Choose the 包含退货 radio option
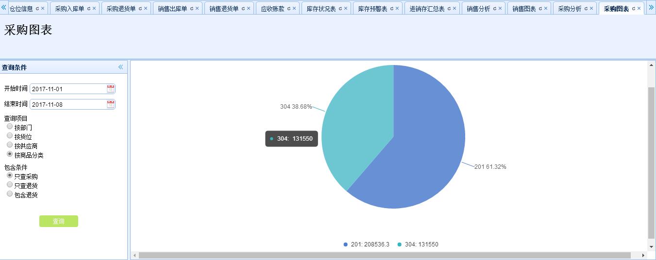656x260 pixels. (10, 194)
